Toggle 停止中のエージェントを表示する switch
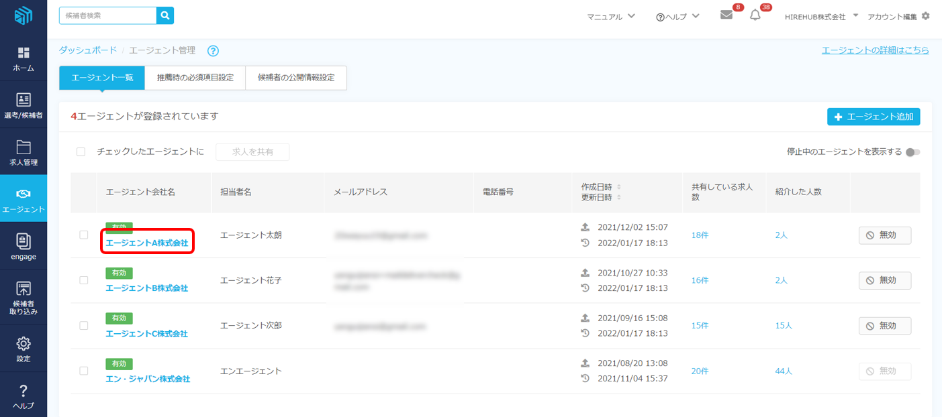 click(x=912, y=152)
